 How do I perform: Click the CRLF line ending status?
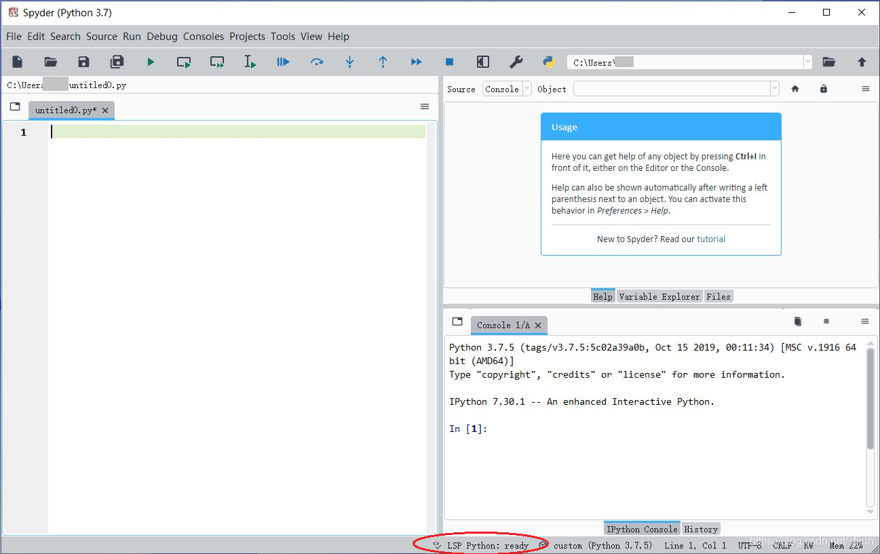point(782,545)
